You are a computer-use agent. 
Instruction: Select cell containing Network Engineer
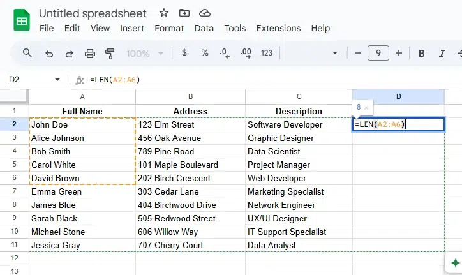click(x=299, y=205)
